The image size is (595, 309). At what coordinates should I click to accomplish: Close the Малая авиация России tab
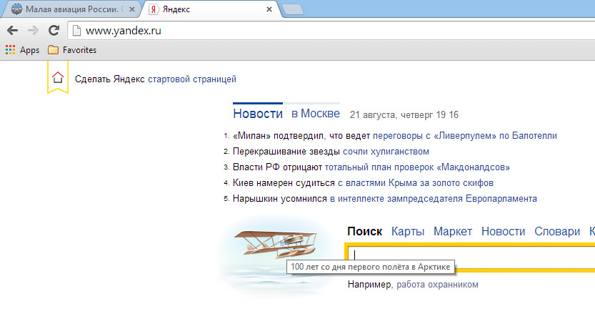point(131,10)
